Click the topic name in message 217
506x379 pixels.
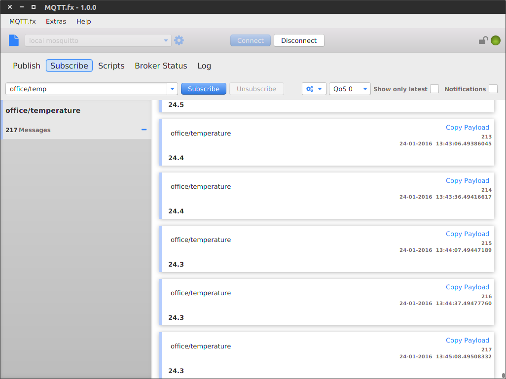[201, 346]
